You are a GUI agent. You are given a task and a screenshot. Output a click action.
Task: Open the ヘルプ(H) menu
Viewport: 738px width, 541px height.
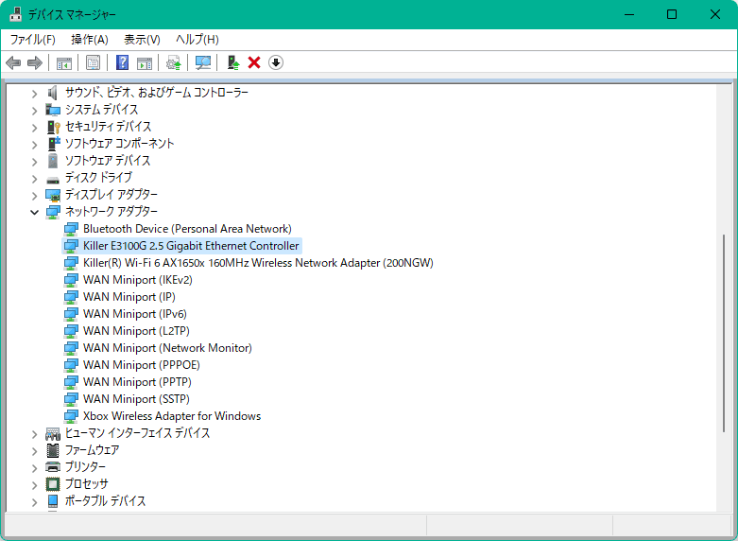(x=197, y=39)
